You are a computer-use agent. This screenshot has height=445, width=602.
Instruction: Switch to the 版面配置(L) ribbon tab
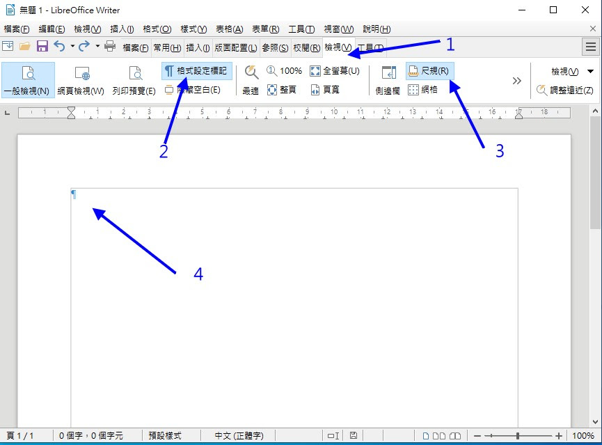click(x=236, y=47)
